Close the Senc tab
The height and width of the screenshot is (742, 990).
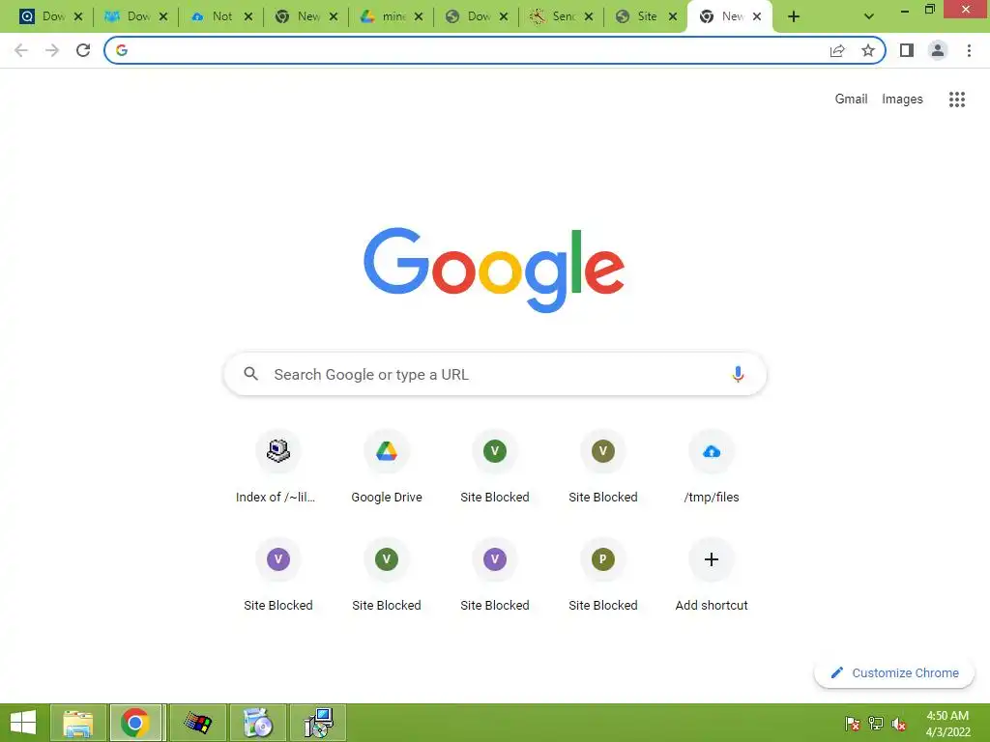tap(589, 16)
